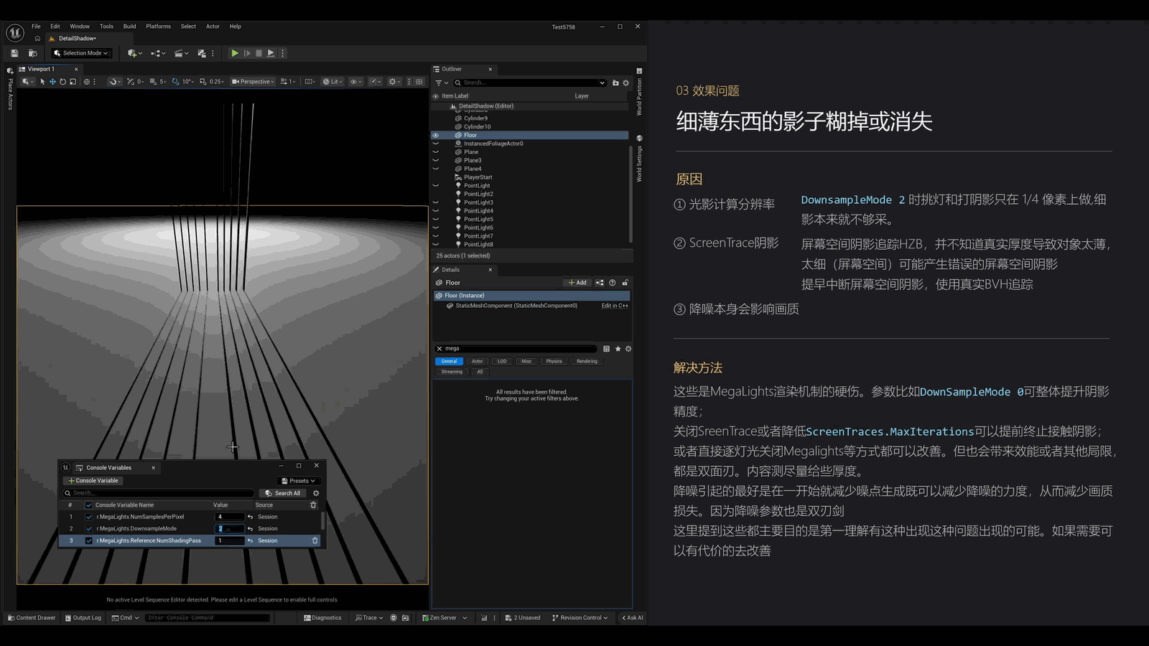The height and width of the screenshot is (646, 1149).
Task: Open the Presets dropdown in Console Variables
Action: [299, 481]
